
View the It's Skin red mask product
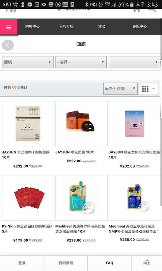[x=28, y=197]
